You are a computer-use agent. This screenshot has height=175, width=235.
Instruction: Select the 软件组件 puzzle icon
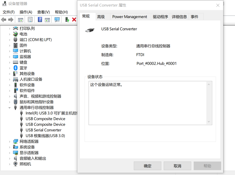pos(16,90)
